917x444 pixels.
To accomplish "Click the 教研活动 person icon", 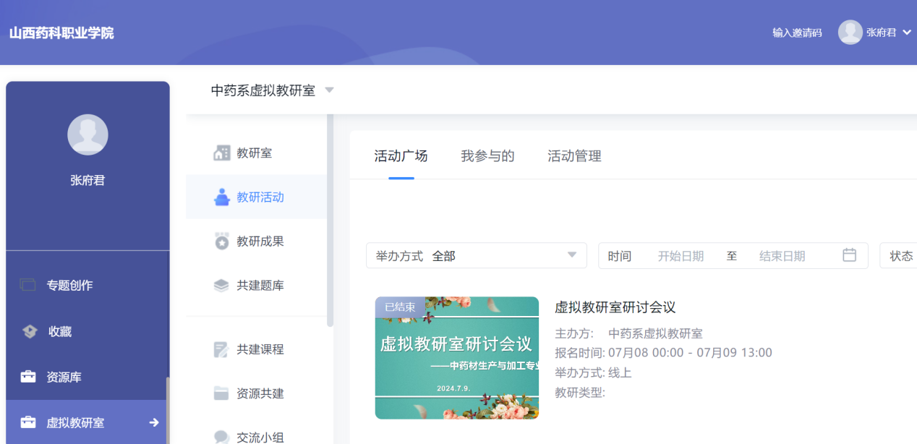I will (221, 197).
